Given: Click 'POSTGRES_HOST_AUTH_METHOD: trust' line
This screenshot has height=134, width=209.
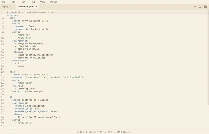Looking at the screenshot, I should pos(36,112).
